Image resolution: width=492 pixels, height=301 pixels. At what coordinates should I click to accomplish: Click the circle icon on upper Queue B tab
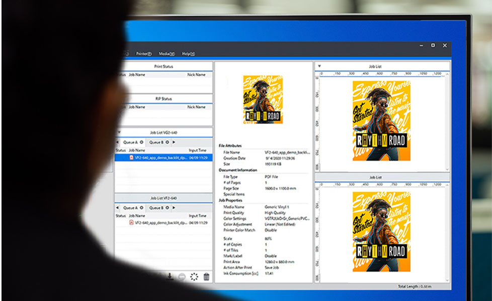point(167,142)
